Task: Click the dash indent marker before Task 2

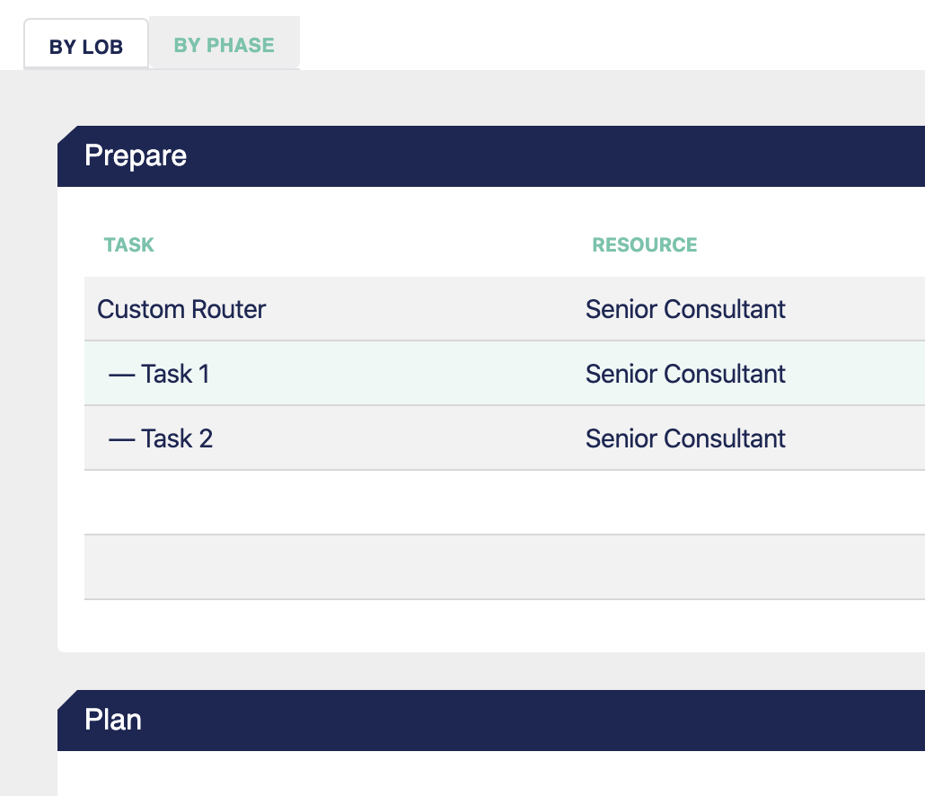Action: click(122, 439)
